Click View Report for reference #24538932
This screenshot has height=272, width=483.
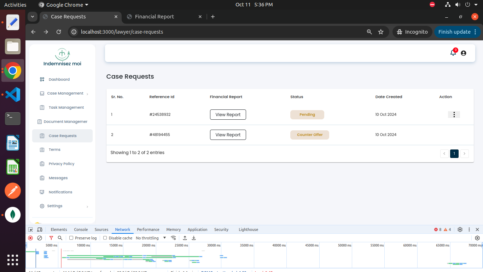tap(228, 115)
